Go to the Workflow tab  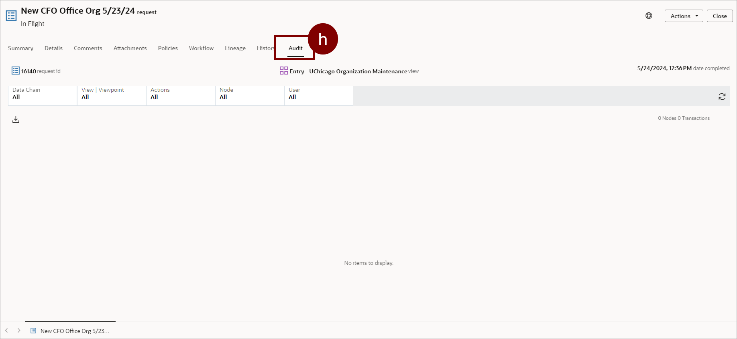(201, 48)
